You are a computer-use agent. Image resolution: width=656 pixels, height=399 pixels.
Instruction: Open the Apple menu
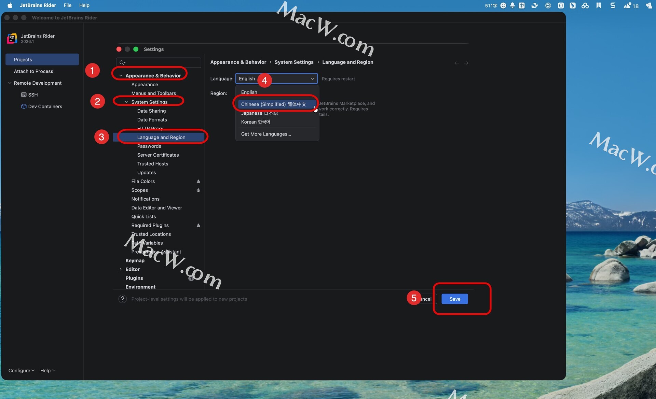coord(10,5)
